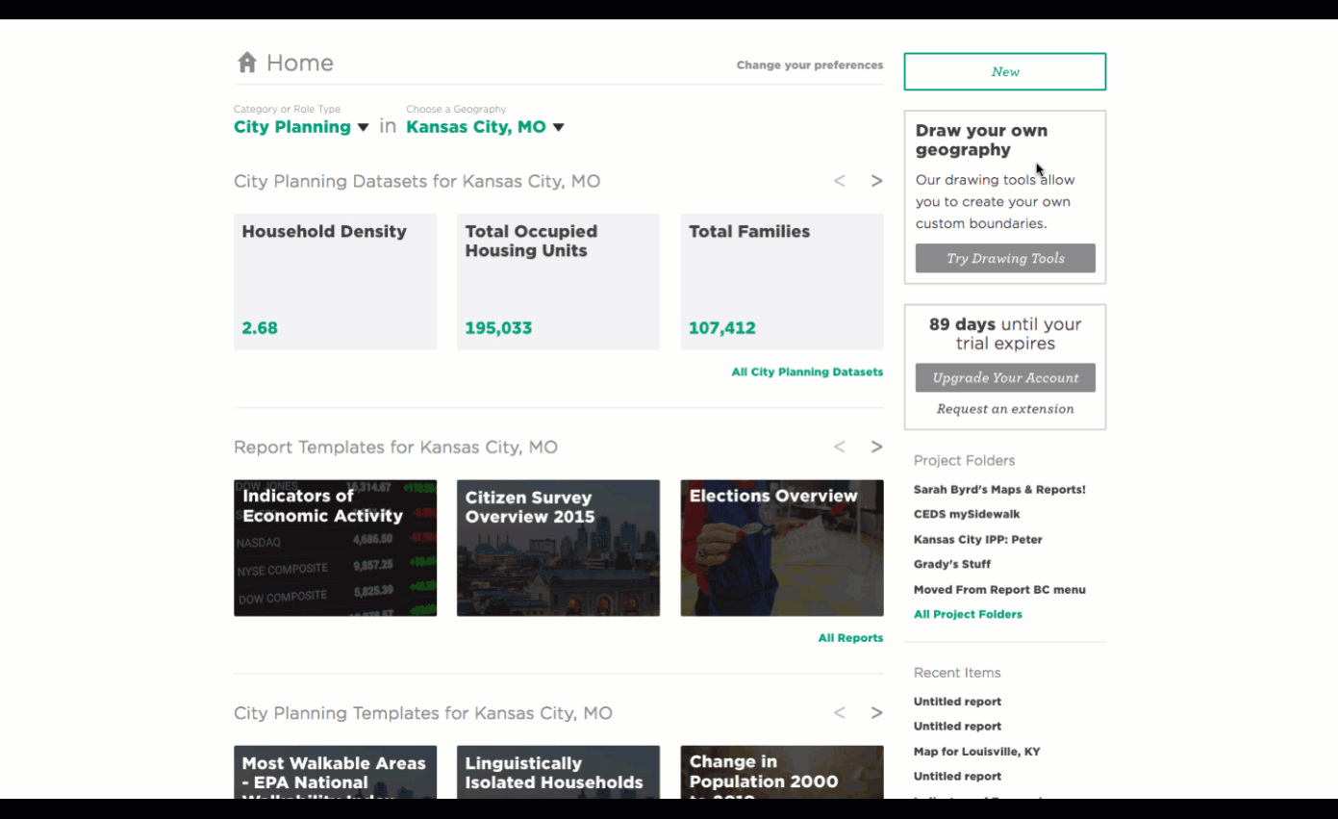Open first Untitled report in Recent Items
1338x819 pixels.
pyautogui.click(x=957, y=702)
